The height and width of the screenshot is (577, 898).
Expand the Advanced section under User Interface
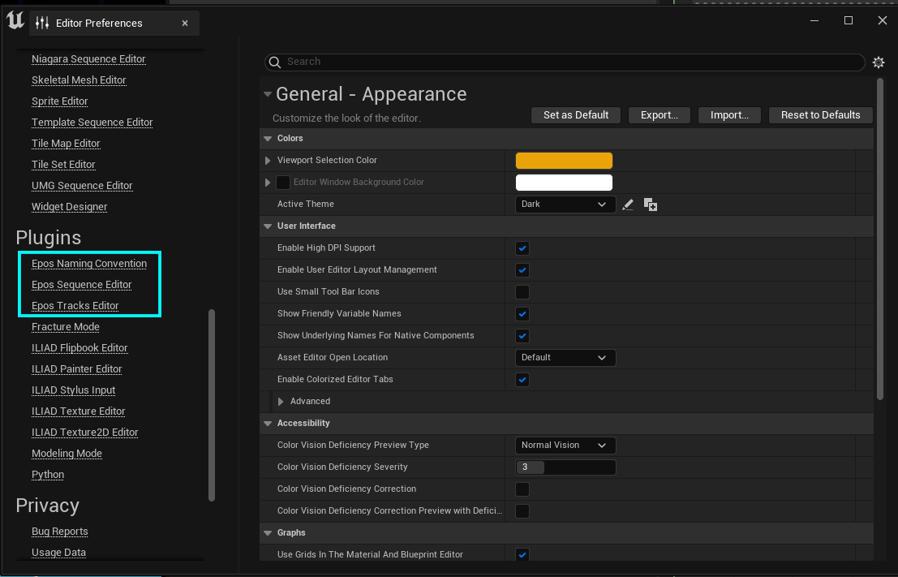coord(279,401)
